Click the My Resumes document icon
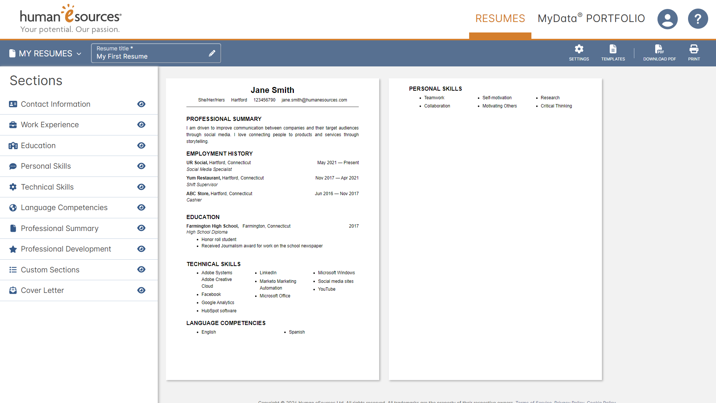 coord(12,53)
